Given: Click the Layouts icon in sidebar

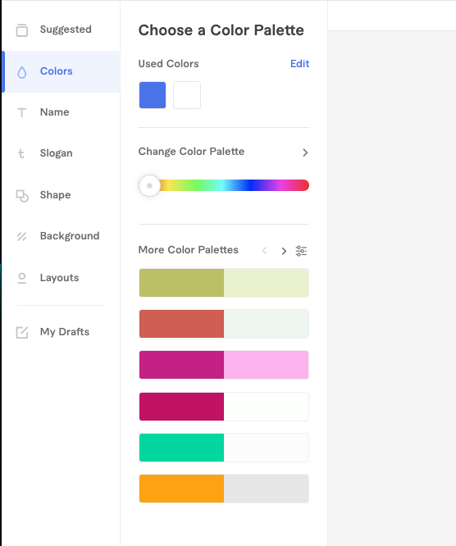Looking at the screenshot, I should [22, 278].
